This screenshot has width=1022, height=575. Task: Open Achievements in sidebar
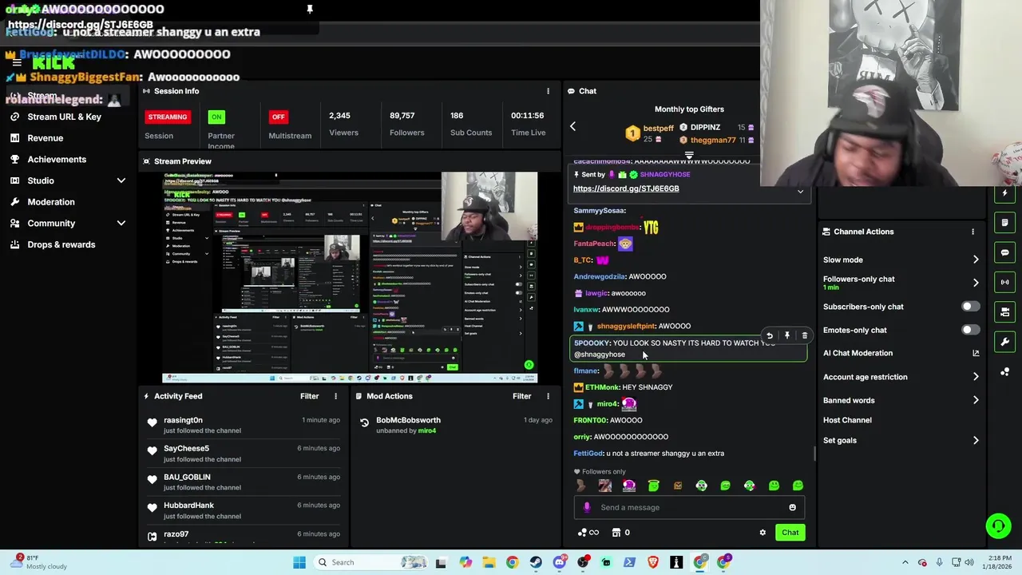point(57,160)
